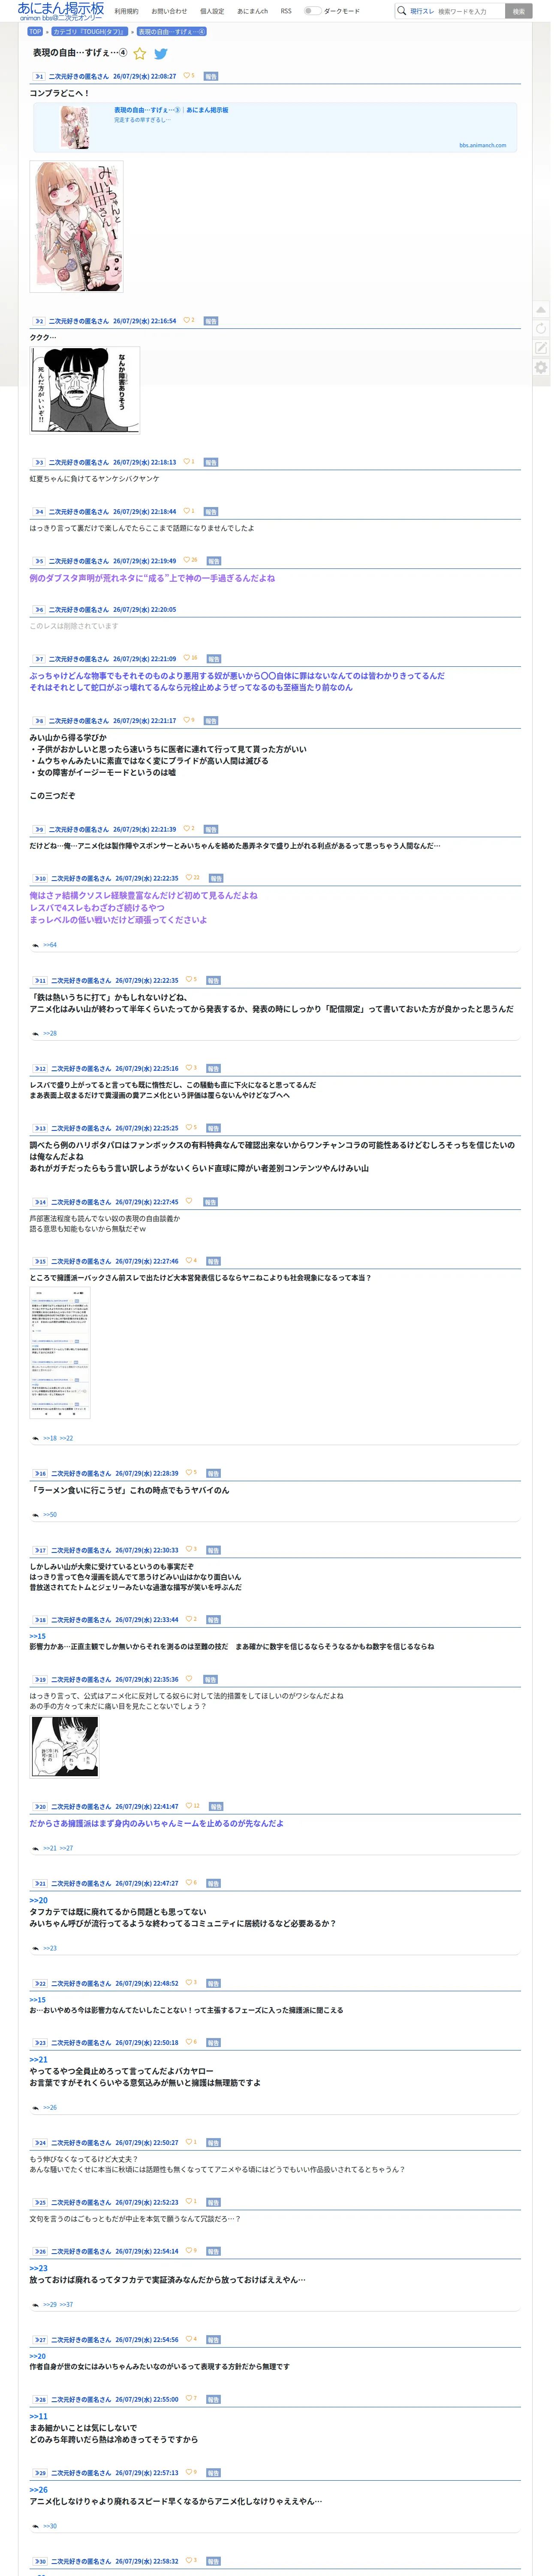
Task: Click the reply arrow icon beside >>64
Action: [x=36, y=945]
